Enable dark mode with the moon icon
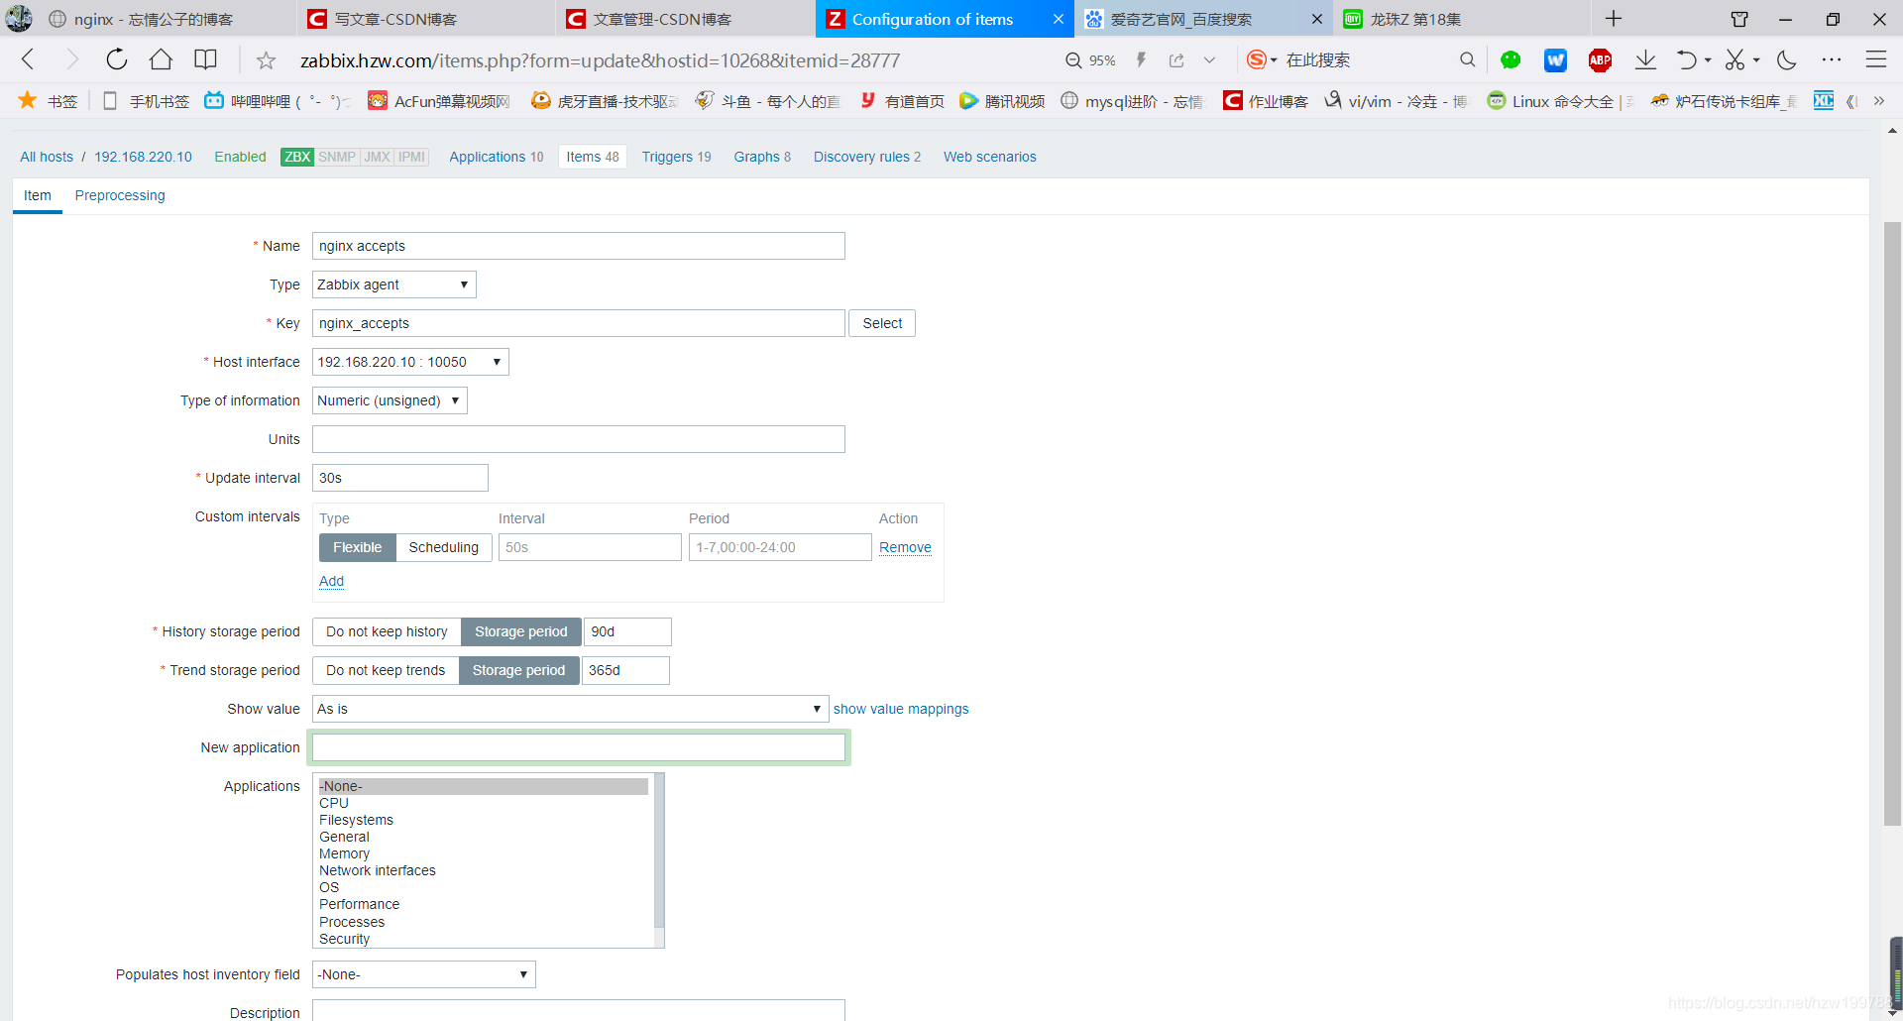The height and width of the screenshot is (1021, 1903). pos(1786,59)
